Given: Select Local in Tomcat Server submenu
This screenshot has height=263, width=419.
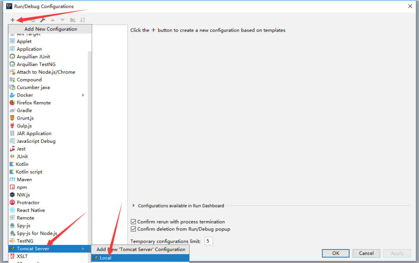Looking at the screenshot, I should (140, 258).
